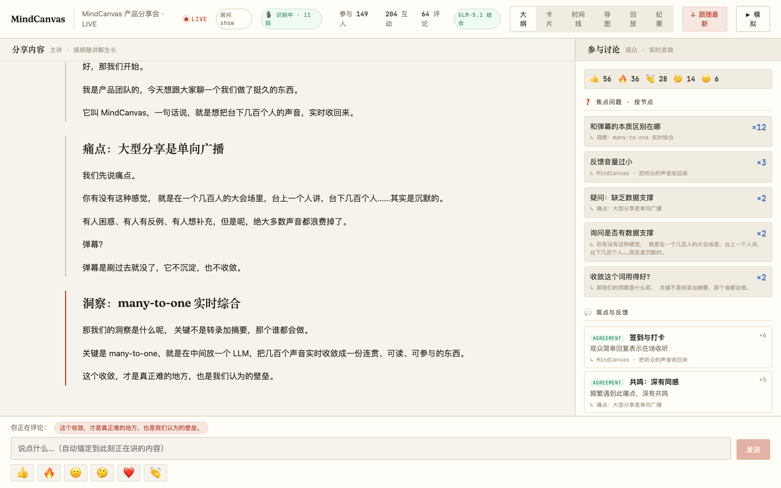Click the microphone icon in the 识别中 pill

268,15
